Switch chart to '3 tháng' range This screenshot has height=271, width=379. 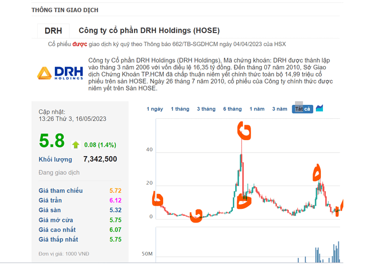click(x=206, y=109)
